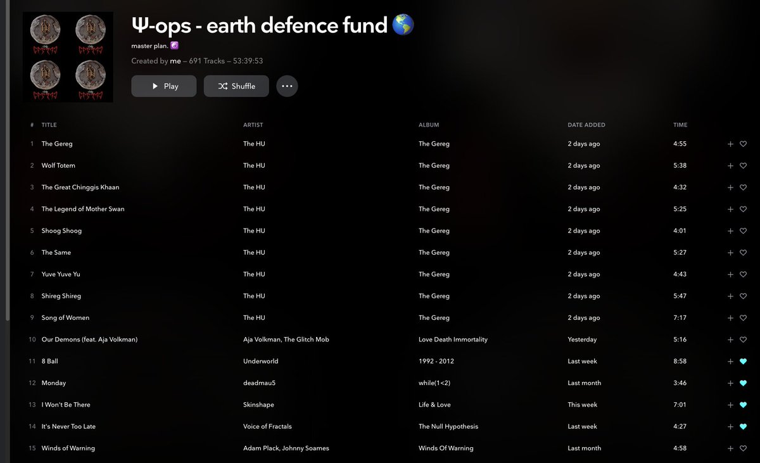
Task: Open Aja Volkman, The Glitch Mob artist
Action: click(x=286, y=339)
